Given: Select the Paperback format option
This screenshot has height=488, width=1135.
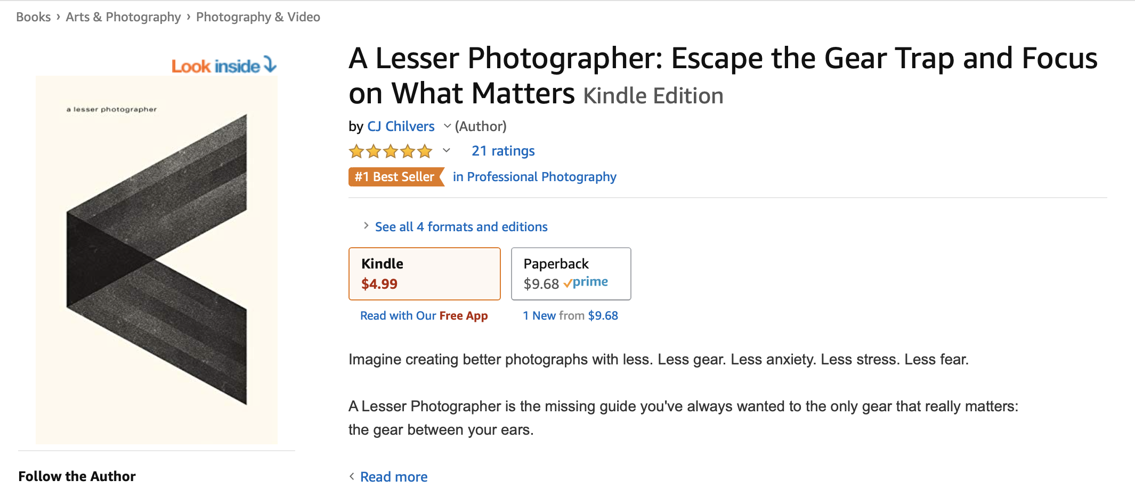Looking at the screenshot, I should 570,273.
